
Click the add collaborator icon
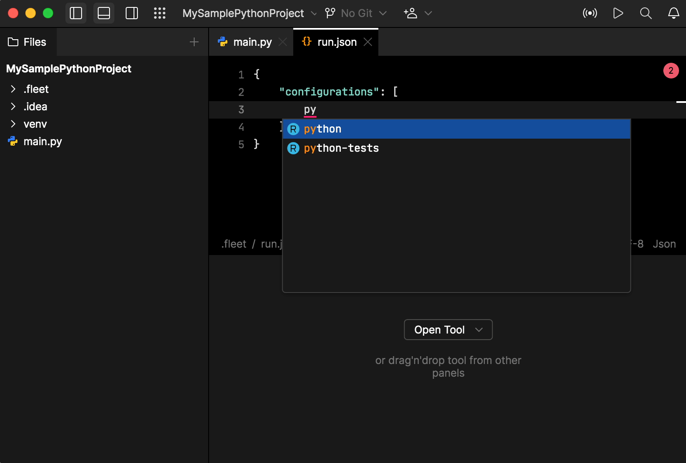(x=411, y=13)
